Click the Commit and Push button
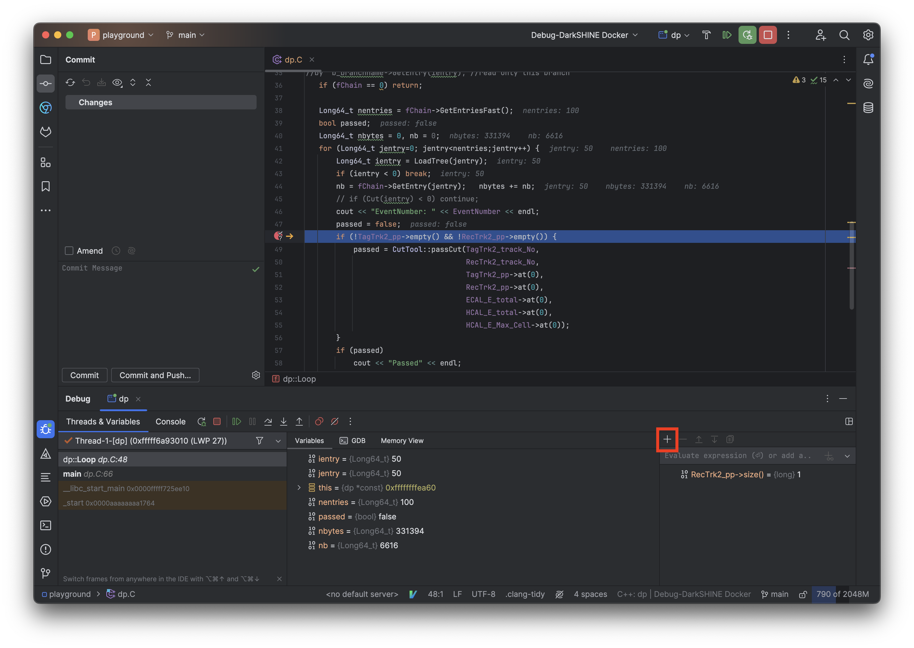Screen dimensions: 914x648 point(155,375)
